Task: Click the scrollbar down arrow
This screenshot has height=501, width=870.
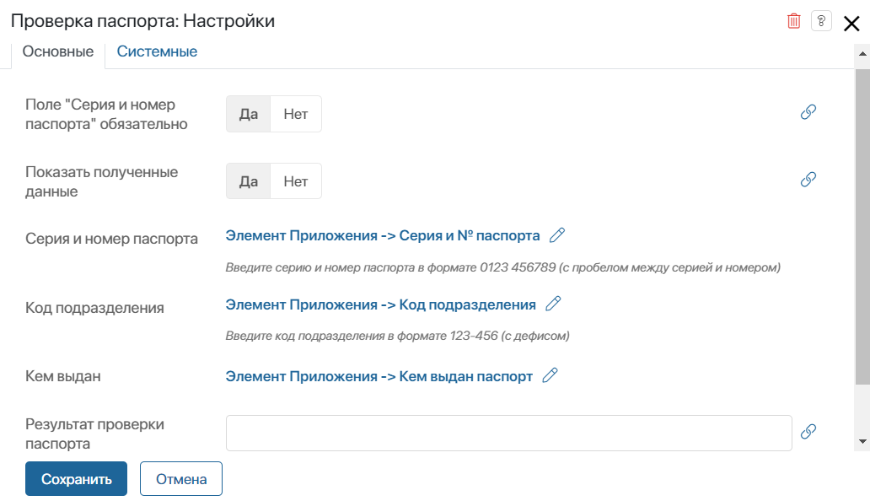Action: click(x=862, y=442)
